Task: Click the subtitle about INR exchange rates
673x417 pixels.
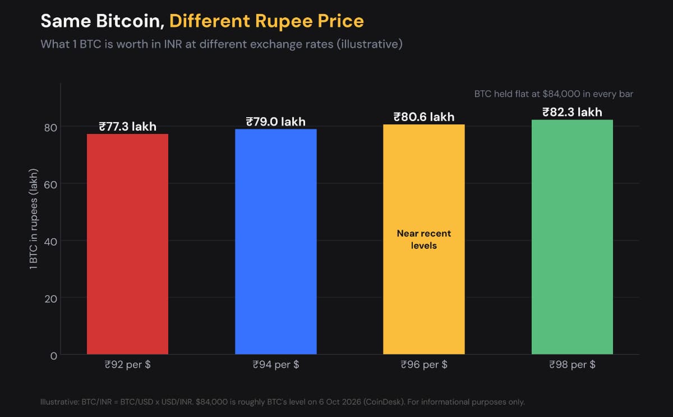Action: click(222, 44)
